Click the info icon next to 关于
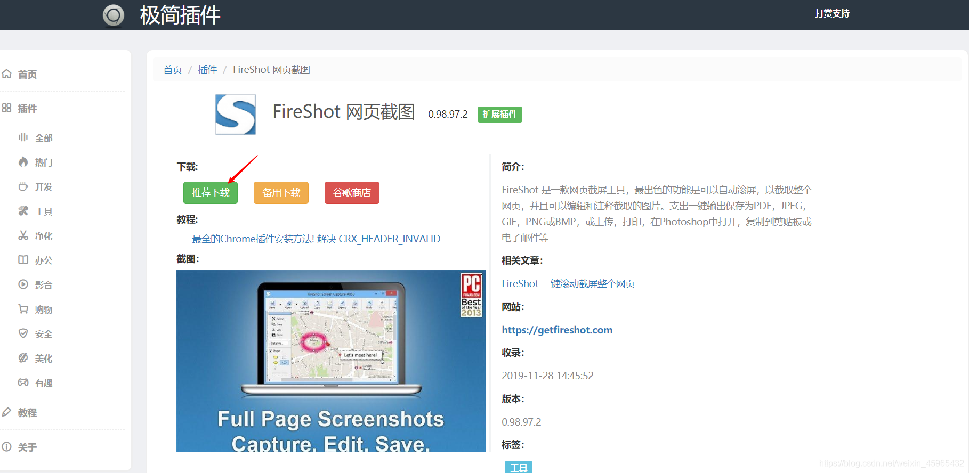The image size is (969, 473). [x=6, y=447]
